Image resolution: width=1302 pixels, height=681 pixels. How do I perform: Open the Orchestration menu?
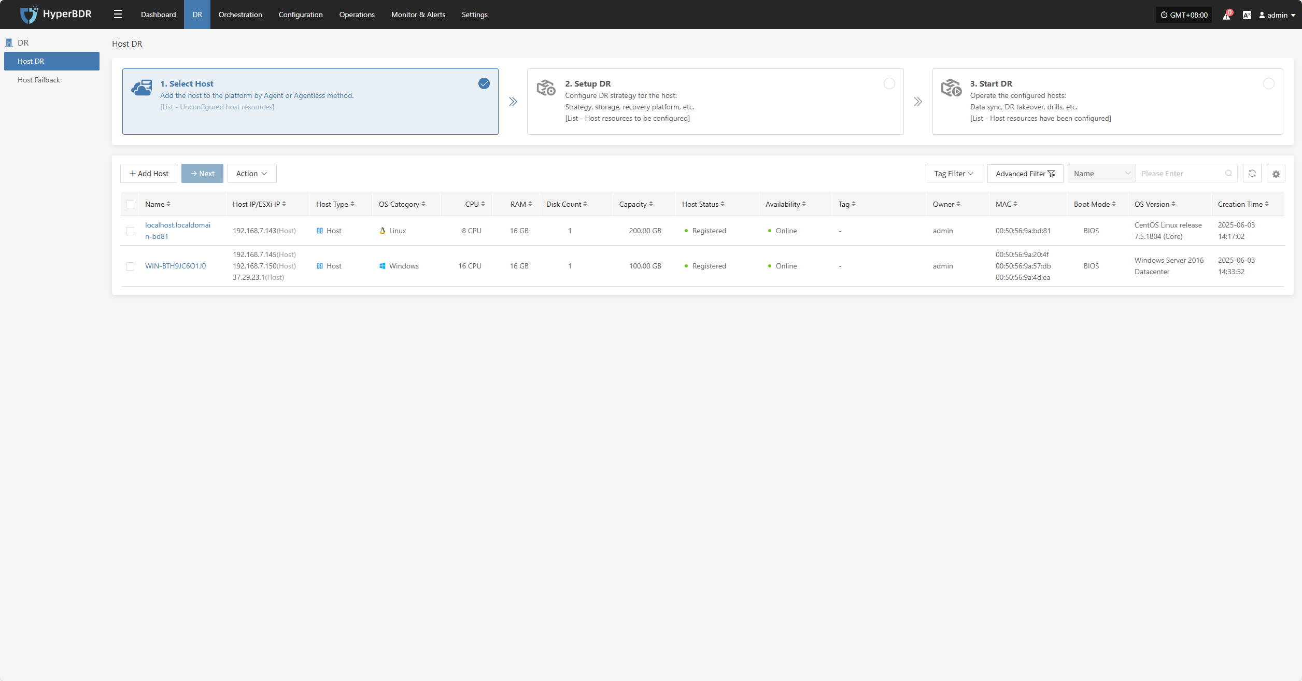[240, 15]
